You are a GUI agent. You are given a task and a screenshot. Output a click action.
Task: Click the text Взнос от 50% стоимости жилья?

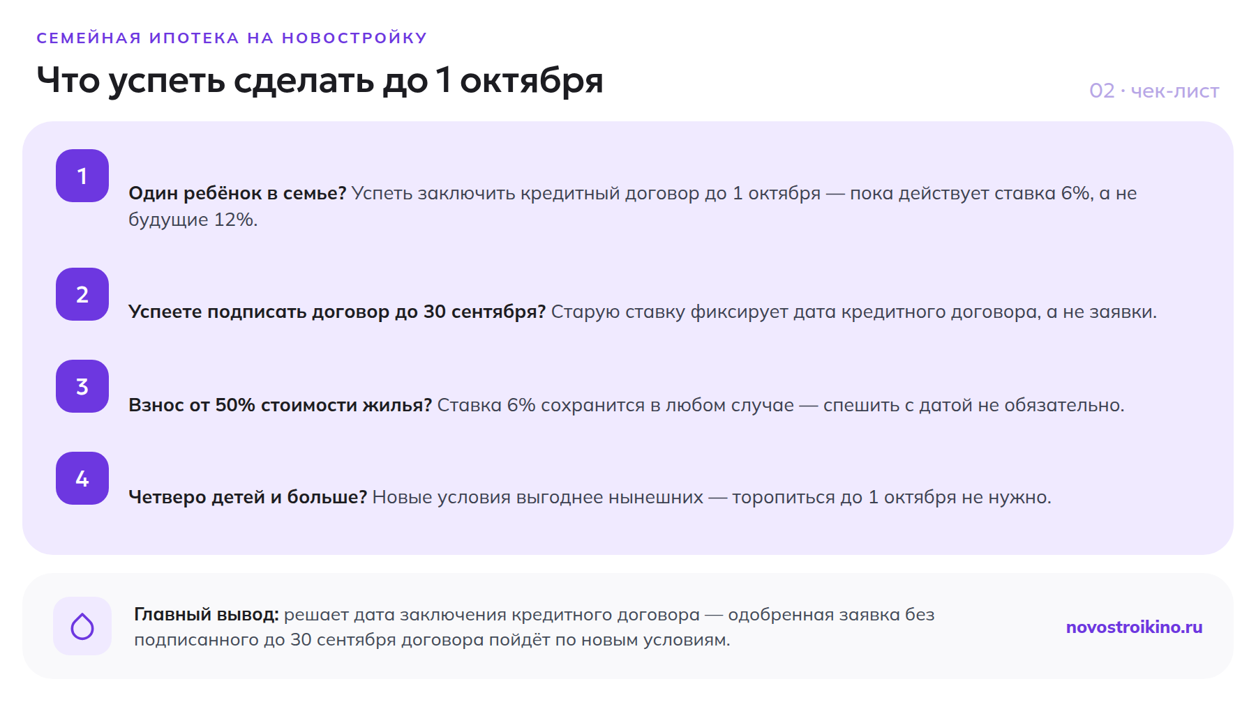coord(281,405)
